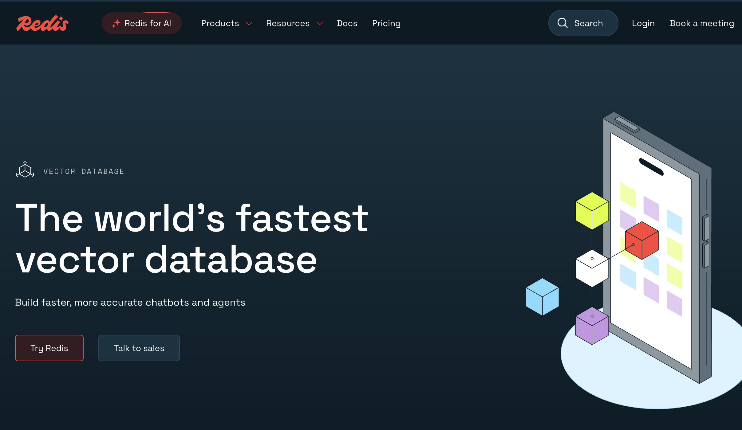
Task: Click the vector database cube icon
Action: click(25, 170)
